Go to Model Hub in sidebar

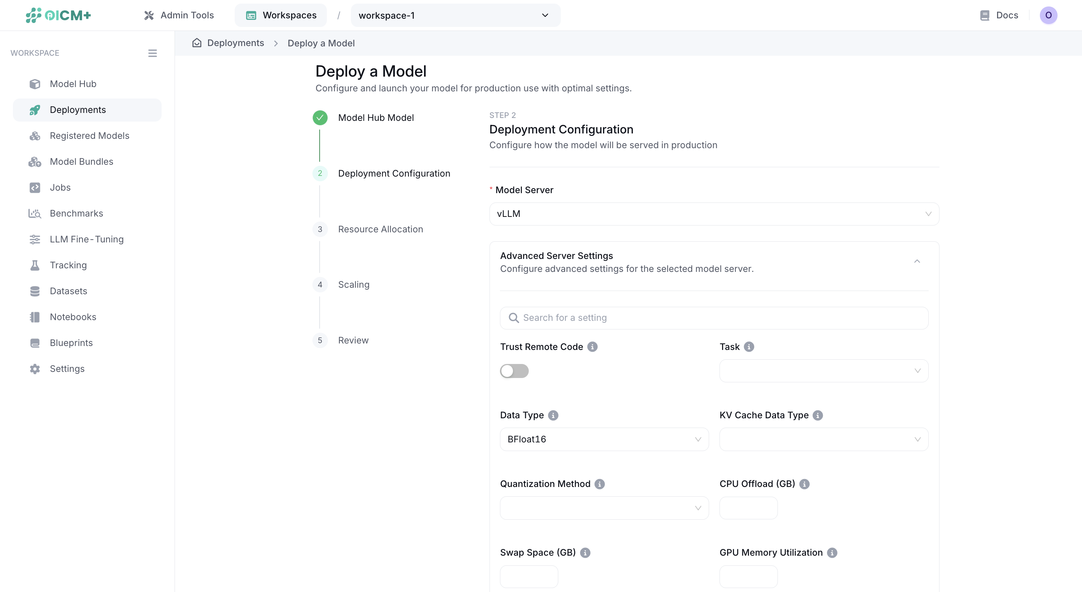click(x=73, y=83)
